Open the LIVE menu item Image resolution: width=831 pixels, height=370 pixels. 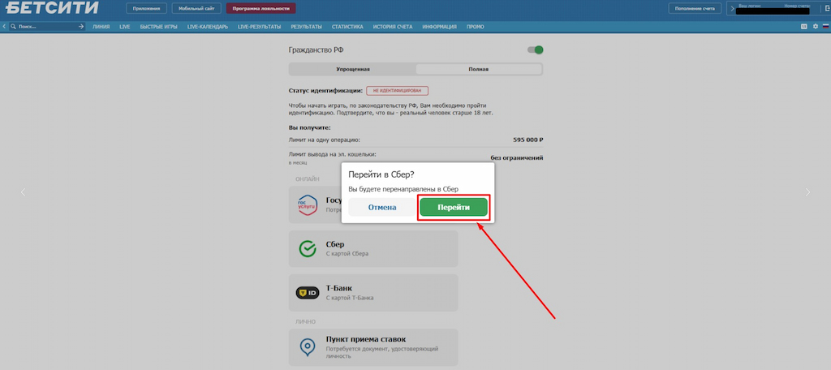125,27
